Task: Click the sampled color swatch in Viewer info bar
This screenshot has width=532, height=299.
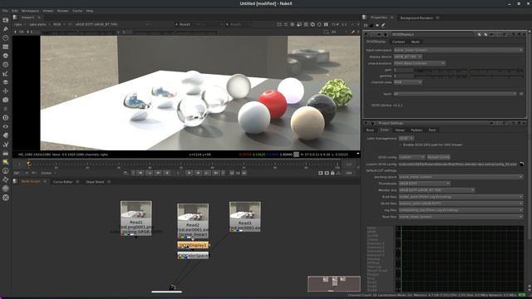Action: pyautogui.click(x=296, y=154)
